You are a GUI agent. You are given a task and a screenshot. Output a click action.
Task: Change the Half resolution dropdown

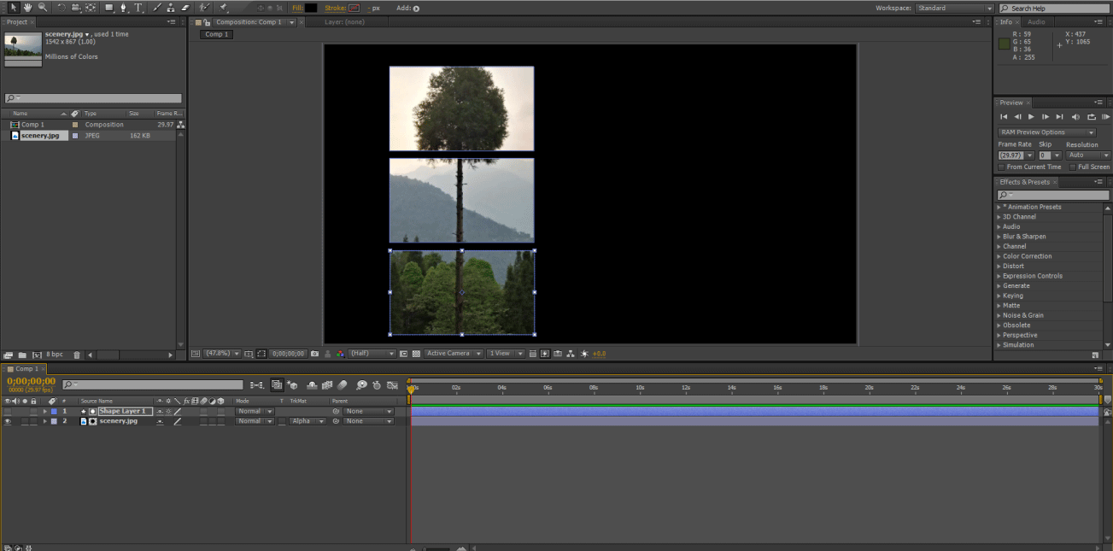[372, 353]
